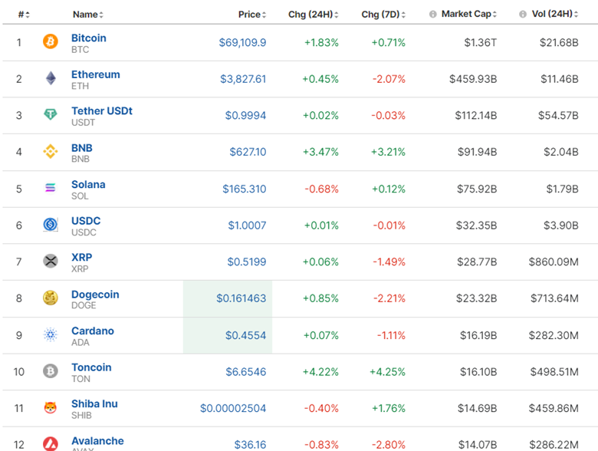Open the Toncoin link
This screenshot has height=451, width=598.
click(x=91, y=367)
